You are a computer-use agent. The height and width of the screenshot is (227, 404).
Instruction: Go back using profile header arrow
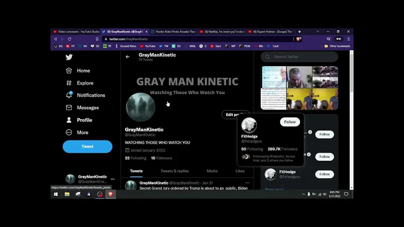(x=128, y=57)
